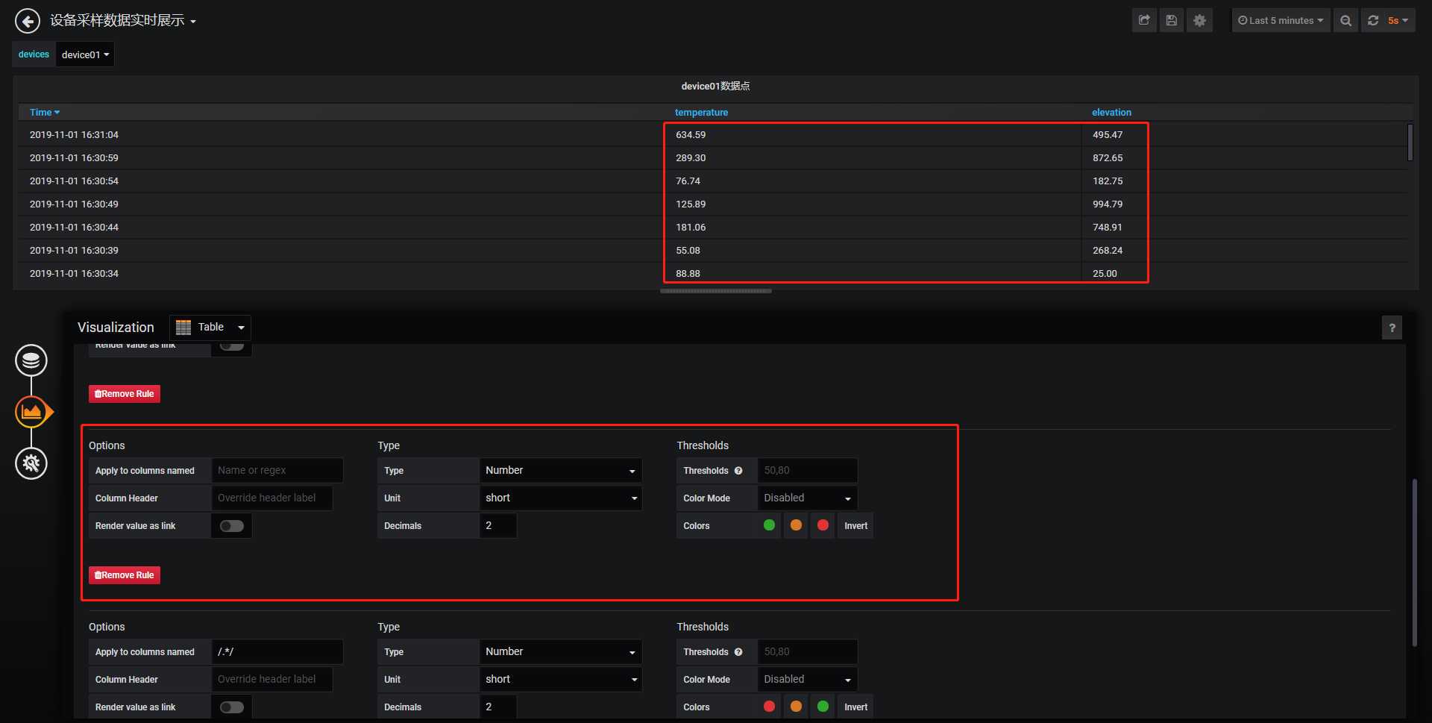Click the panel resize handle bar

[715, 291]
